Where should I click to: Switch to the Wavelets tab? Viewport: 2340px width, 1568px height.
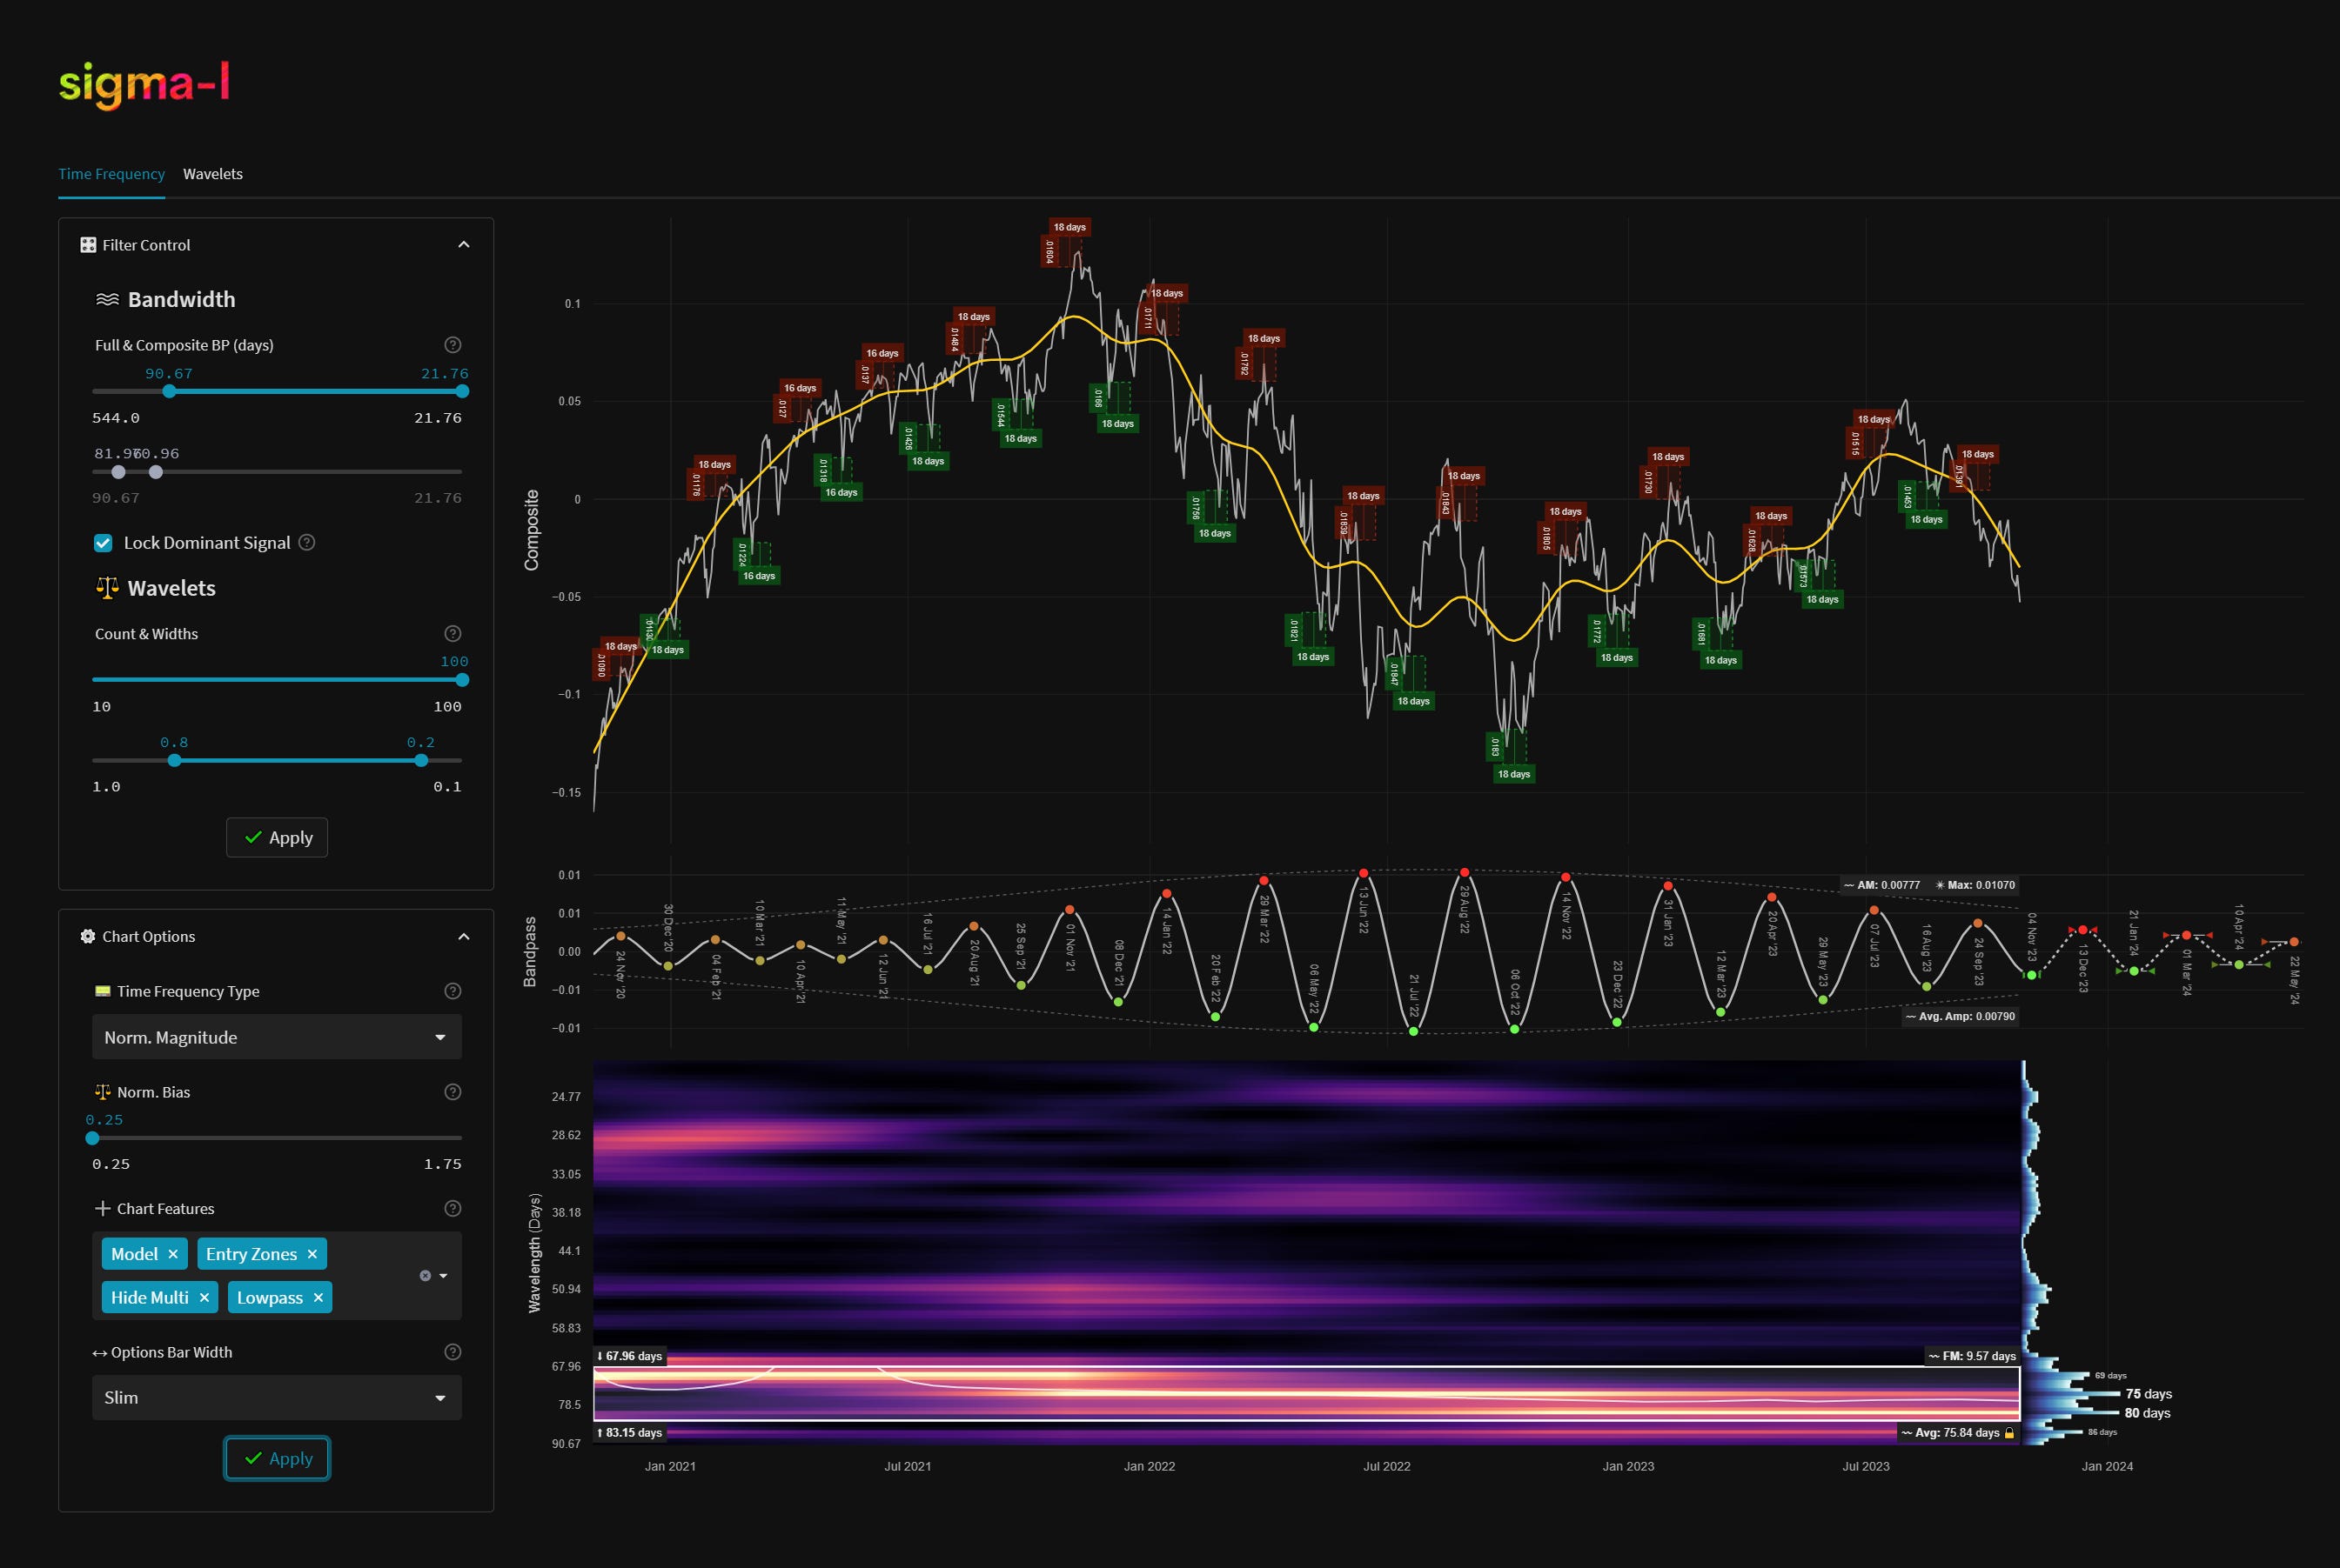(x=213, y=173)
